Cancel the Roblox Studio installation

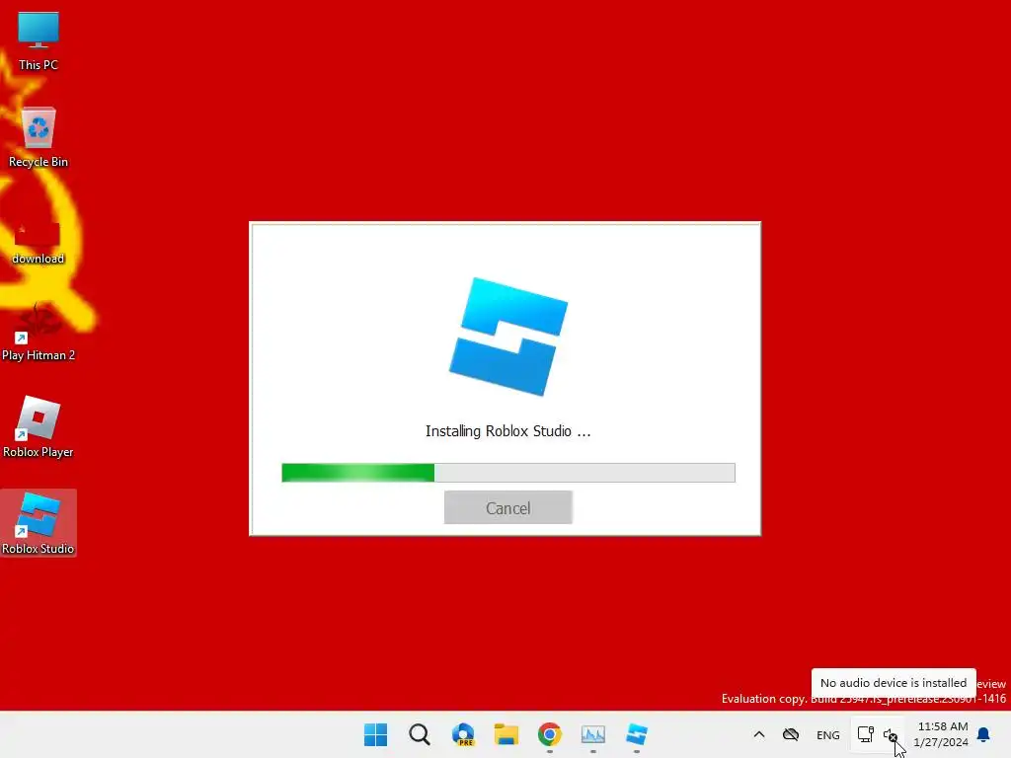508,508
